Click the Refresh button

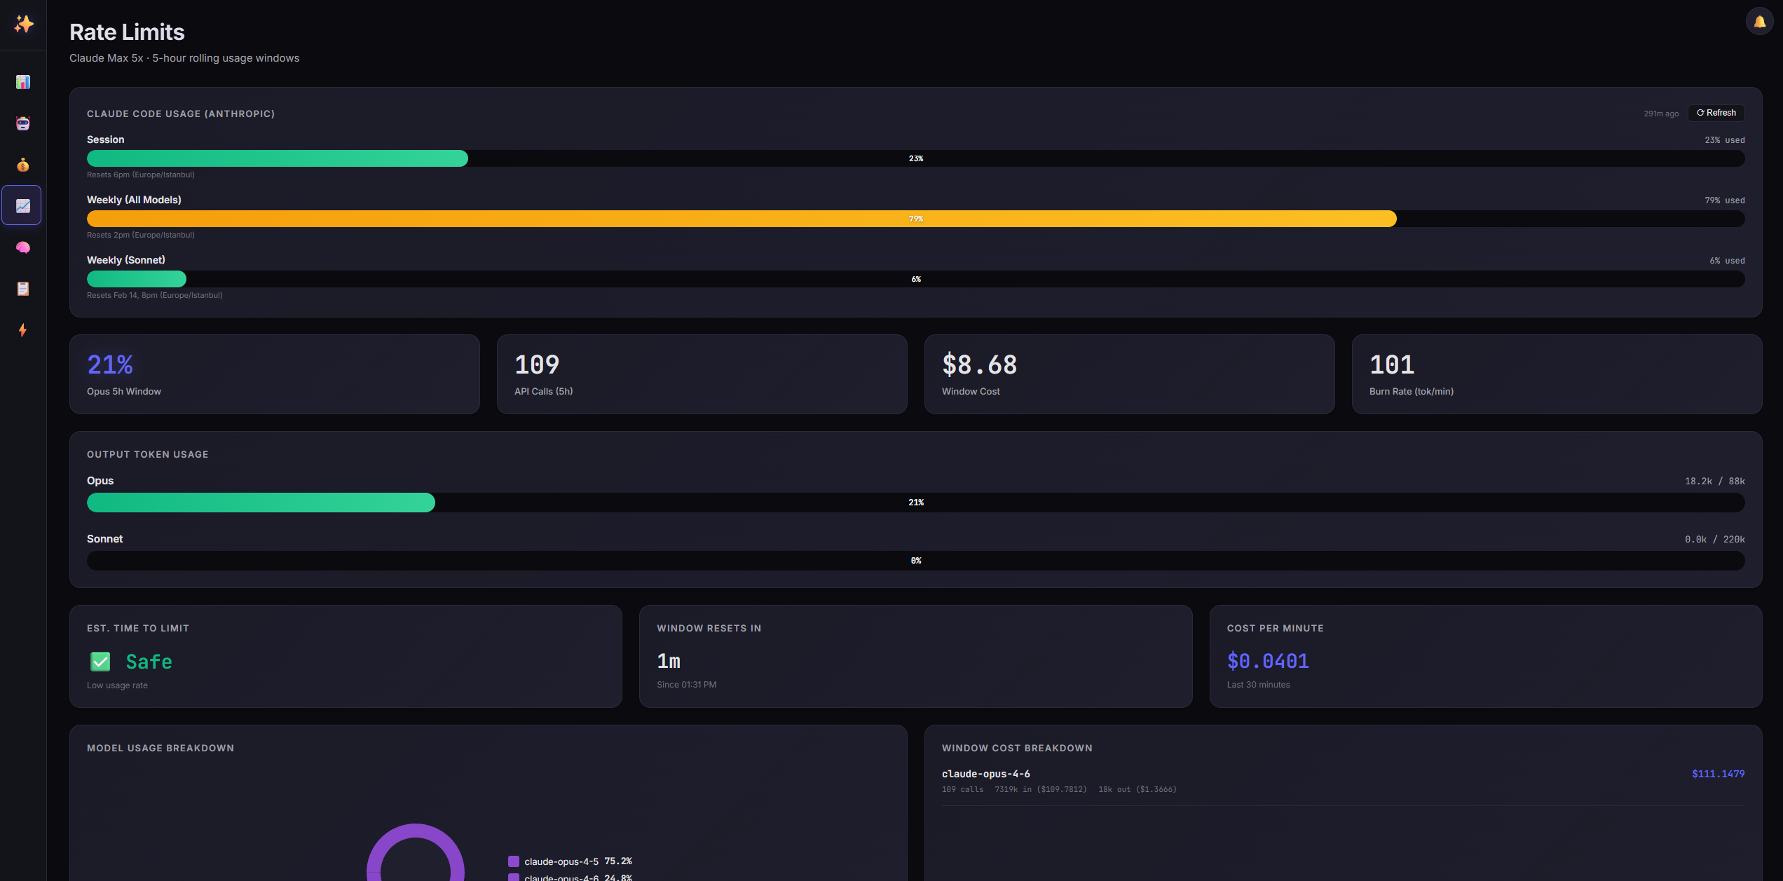coord(1716,113)
